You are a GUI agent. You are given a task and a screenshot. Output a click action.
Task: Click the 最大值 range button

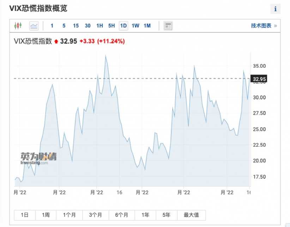[x=192, y=215]
